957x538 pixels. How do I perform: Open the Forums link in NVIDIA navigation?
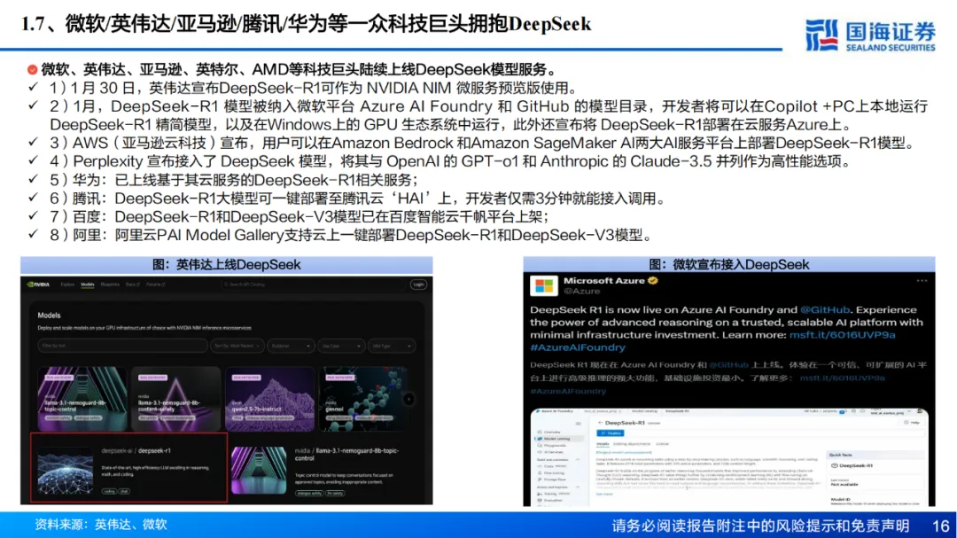pyautogui.click(x=155, y=285)
